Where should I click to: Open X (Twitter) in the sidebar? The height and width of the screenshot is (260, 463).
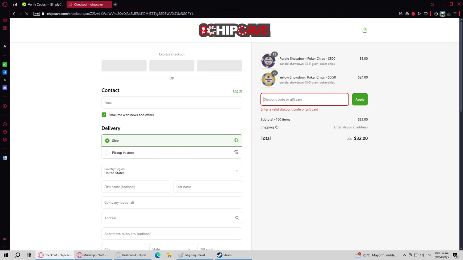(5, 80)
